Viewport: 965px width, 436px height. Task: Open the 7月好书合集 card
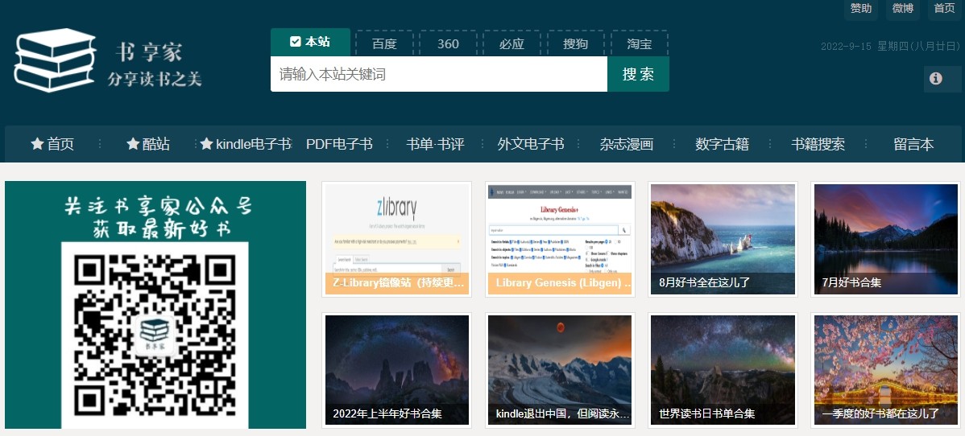(x=886, y=239)
